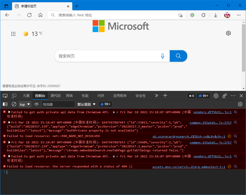The width and height of the screenshot is (246, 195).
Task: Open console settings gear
Action: tap(240, 104)
